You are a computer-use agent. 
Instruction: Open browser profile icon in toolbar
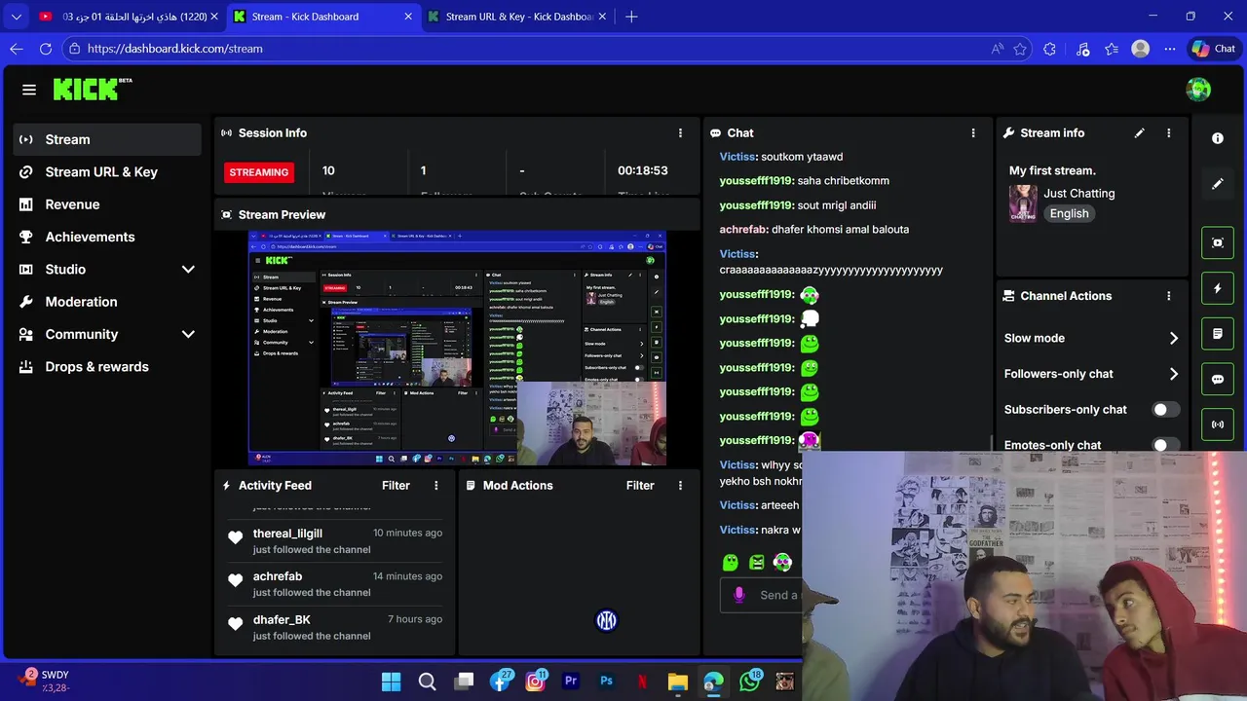pos(1141,49)
